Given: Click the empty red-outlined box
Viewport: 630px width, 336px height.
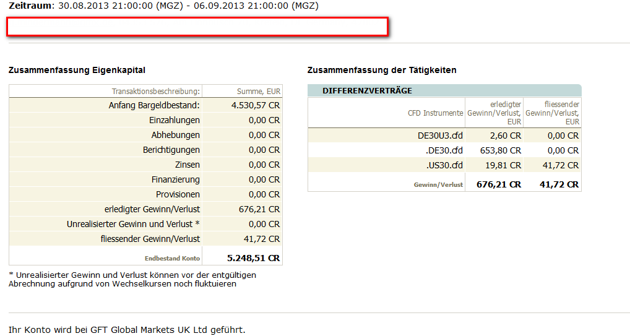Looking at the screenshot, I should click(197, 27).
